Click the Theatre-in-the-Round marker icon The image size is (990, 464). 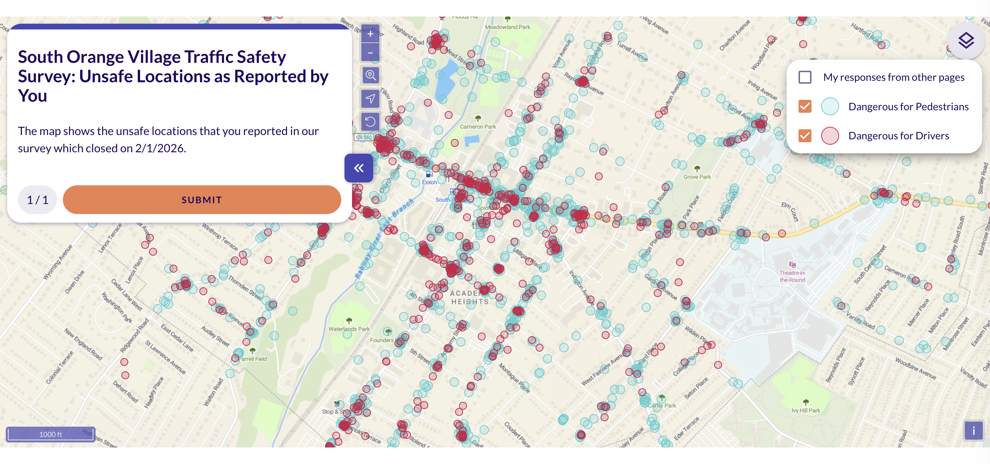coord(792,265)
